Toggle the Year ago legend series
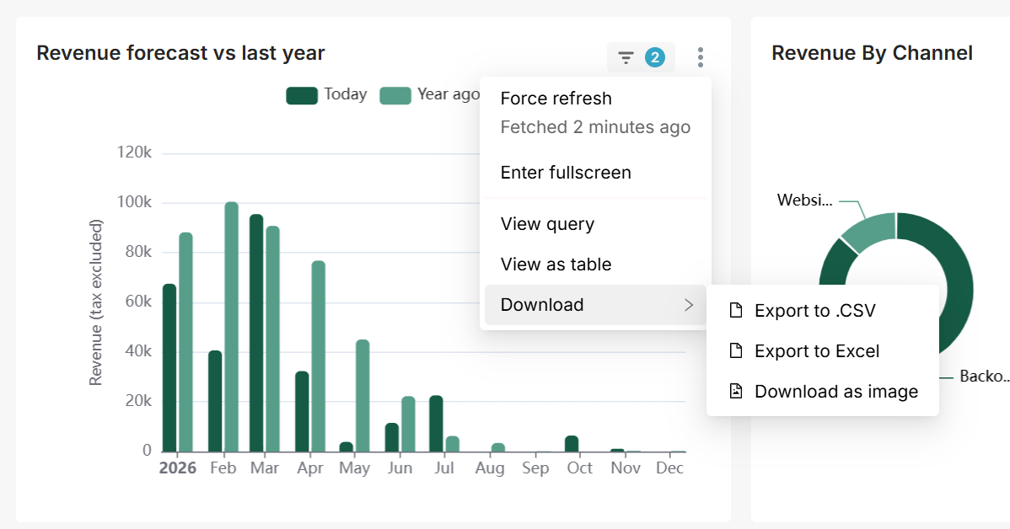The height and width of the screenshot is (529, 1010). pyautogui.click(x=448, y=94)
